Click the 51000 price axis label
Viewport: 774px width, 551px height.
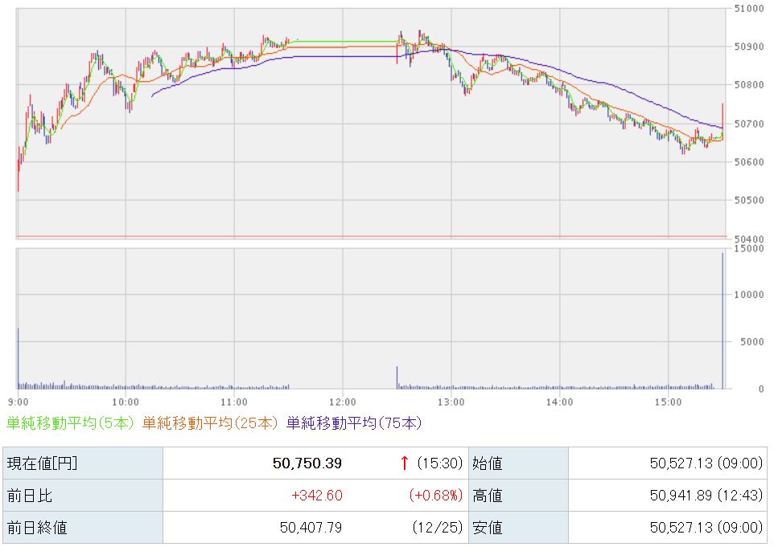pos(747,9)
